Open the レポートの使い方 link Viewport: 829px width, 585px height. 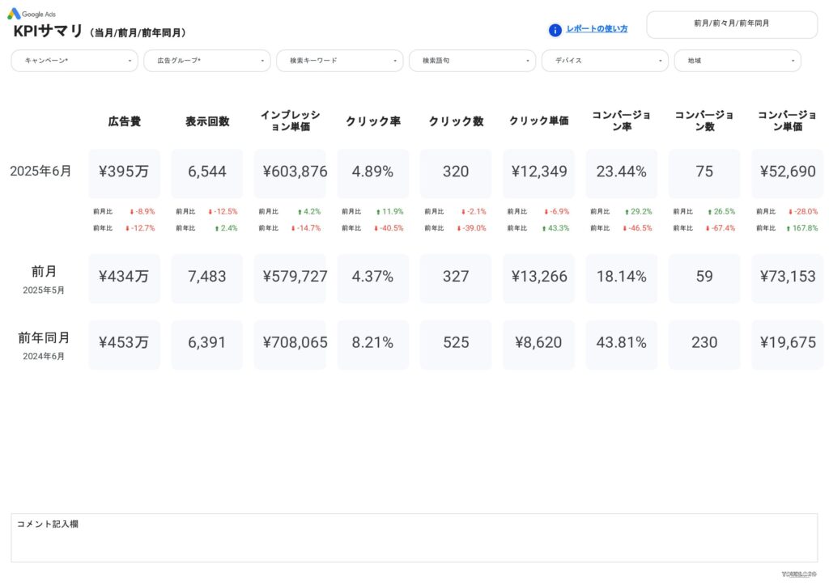pos(597,29)
